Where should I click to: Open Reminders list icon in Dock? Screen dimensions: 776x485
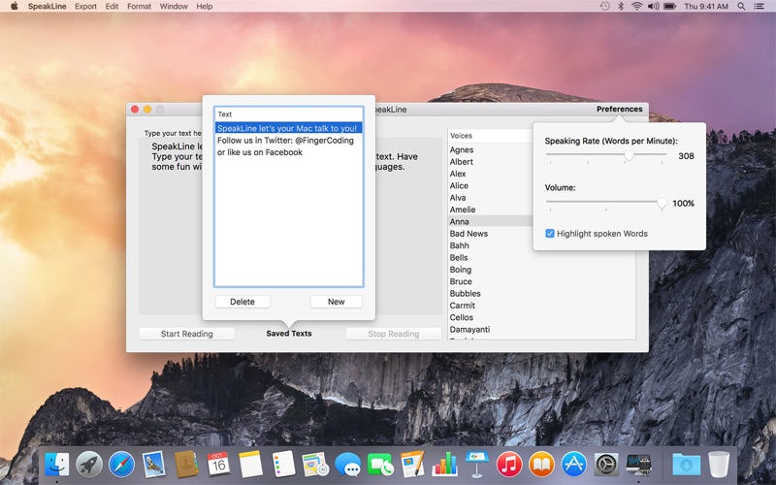(283, 465)
